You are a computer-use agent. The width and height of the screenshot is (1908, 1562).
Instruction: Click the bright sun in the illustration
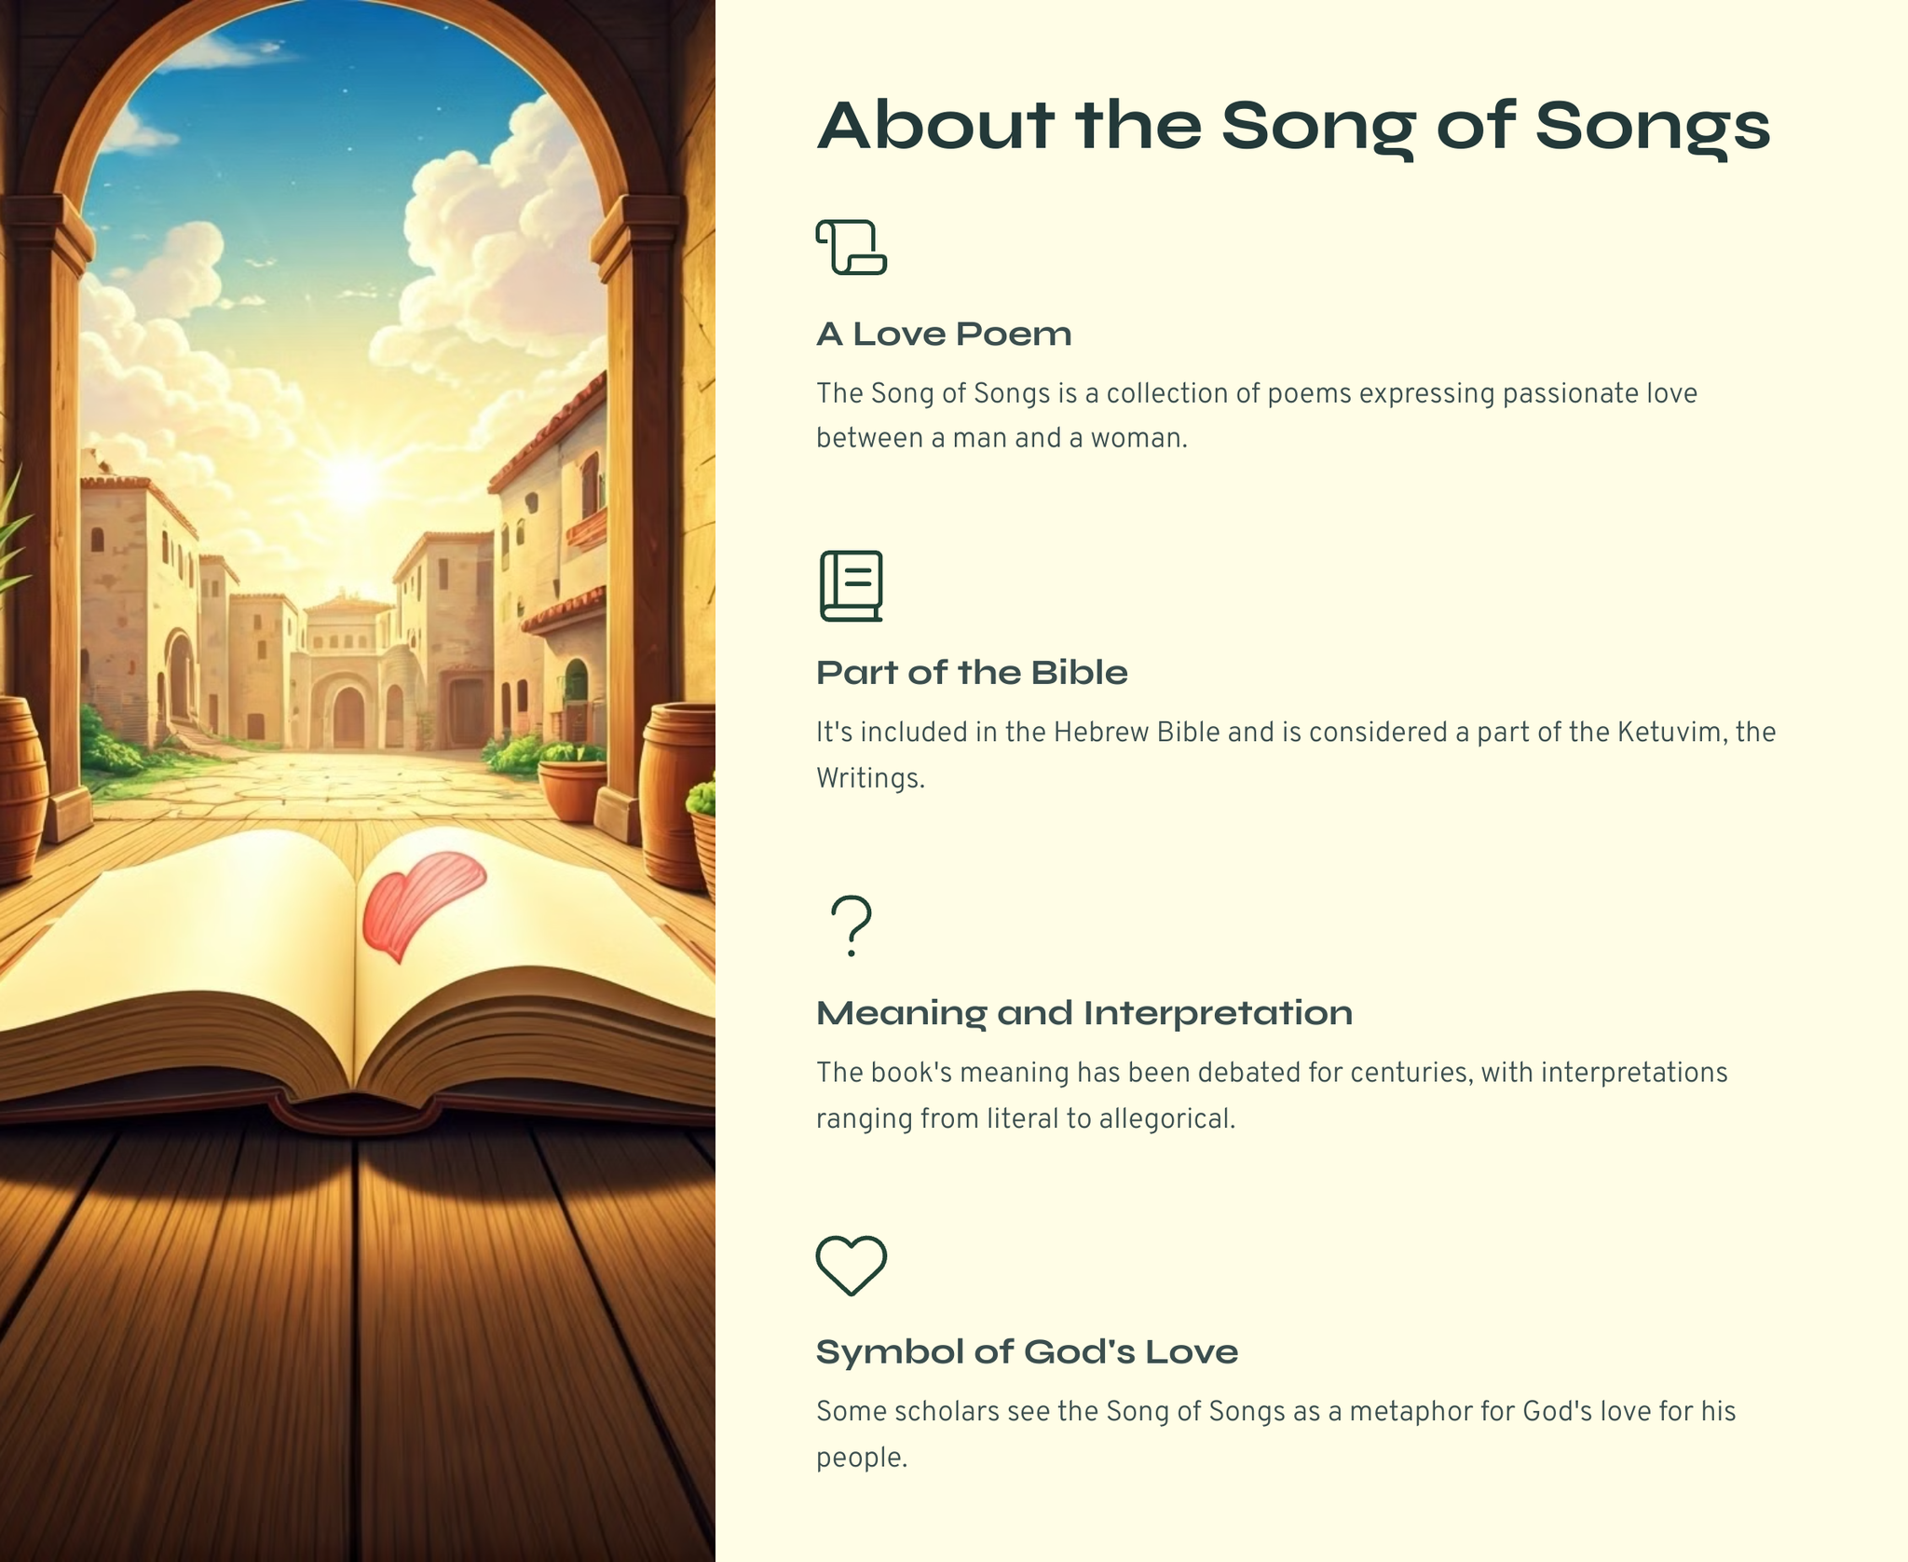(x=352, y=480)
